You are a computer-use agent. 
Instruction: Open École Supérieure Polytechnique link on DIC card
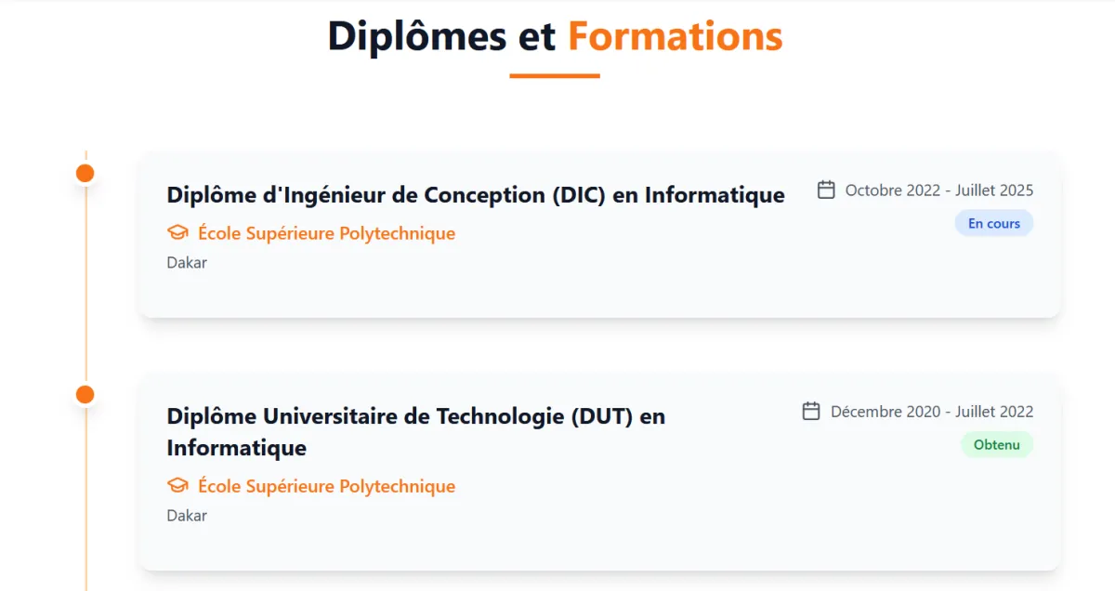pyautogui.click(x=325, y=232)
